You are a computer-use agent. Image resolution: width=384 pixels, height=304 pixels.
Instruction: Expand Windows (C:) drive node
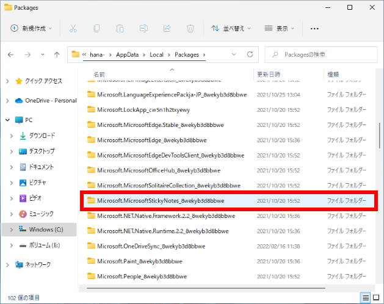(x=12, y=230)
